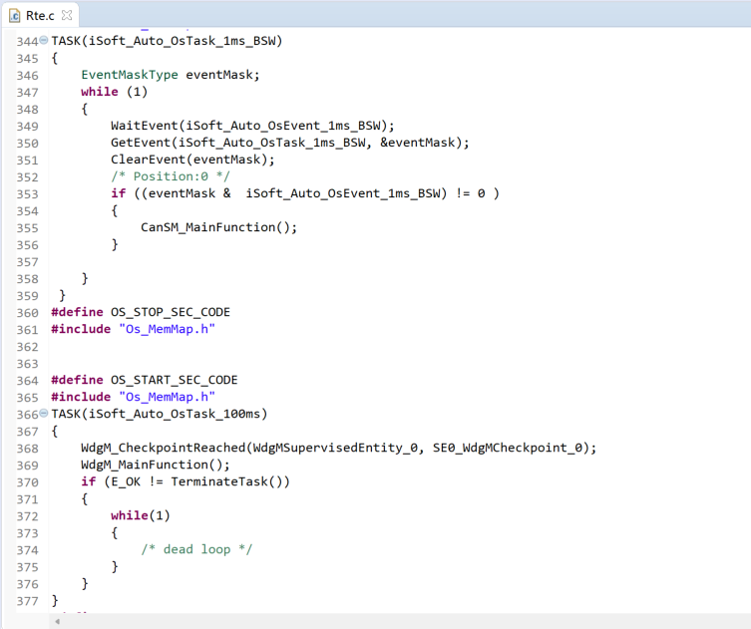Click line number 377 in the gutter
751x629 pixels.
click(x=27, y=601)
